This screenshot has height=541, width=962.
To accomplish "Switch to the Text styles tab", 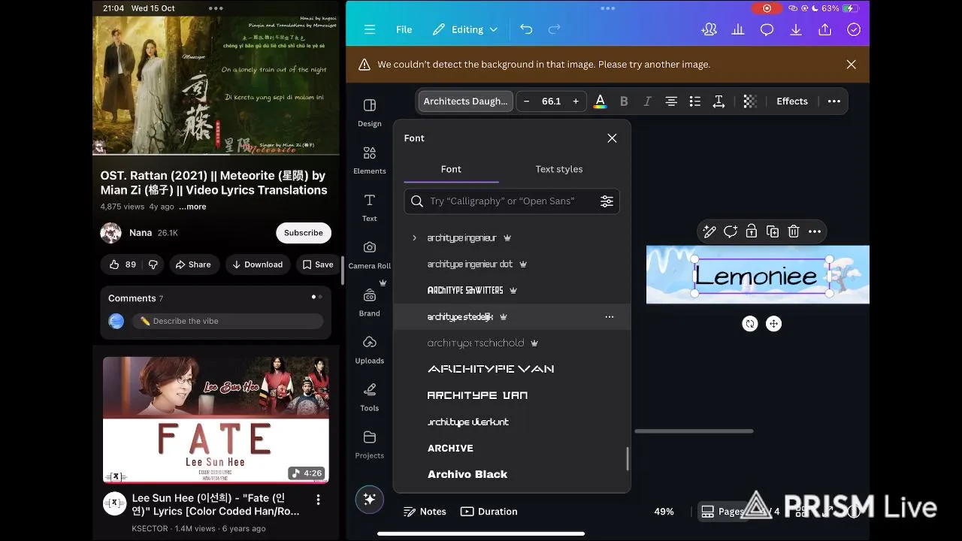I will 559,169.
